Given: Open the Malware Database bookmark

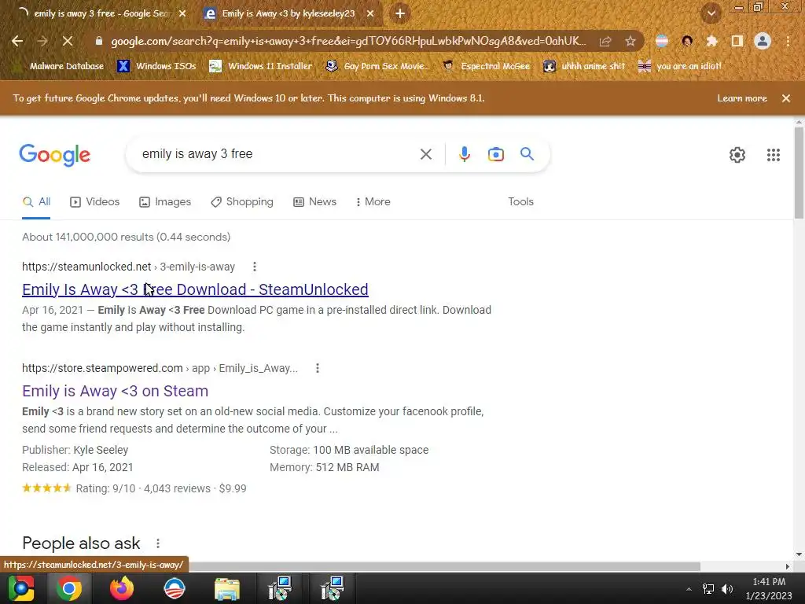Looking at the screenshot, I should pyautogui.click(x=61, y=66).
